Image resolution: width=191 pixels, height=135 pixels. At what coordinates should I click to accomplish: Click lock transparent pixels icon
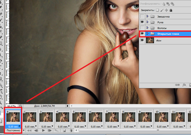157,10
